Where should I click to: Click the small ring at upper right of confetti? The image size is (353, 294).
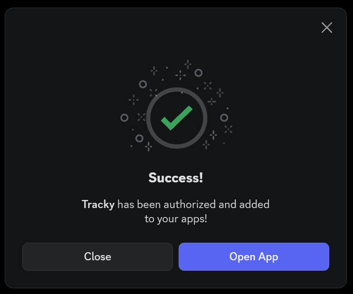[198, 73]
